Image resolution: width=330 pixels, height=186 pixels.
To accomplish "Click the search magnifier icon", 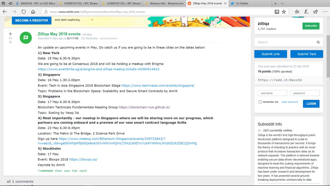I will (x=318, y=42).
